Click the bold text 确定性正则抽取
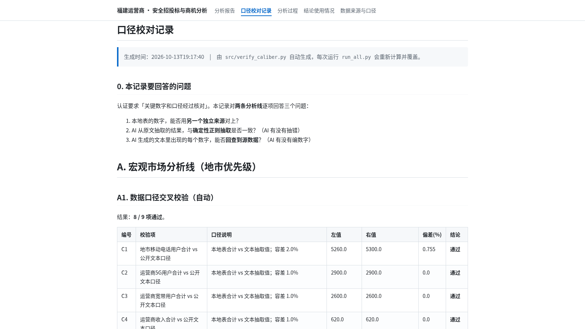The width and height of the screenshot is (585, 329). pyautogui.click(x=212, y=131)
